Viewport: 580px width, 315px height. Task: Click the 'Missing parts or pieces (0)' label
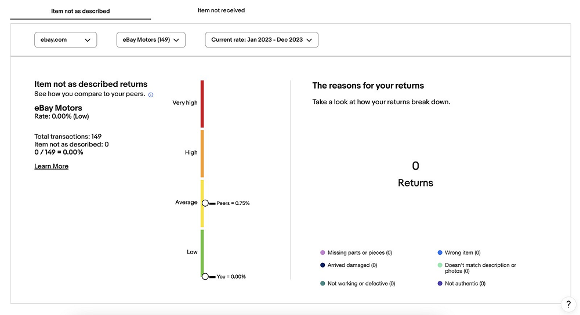click(360, 252)
